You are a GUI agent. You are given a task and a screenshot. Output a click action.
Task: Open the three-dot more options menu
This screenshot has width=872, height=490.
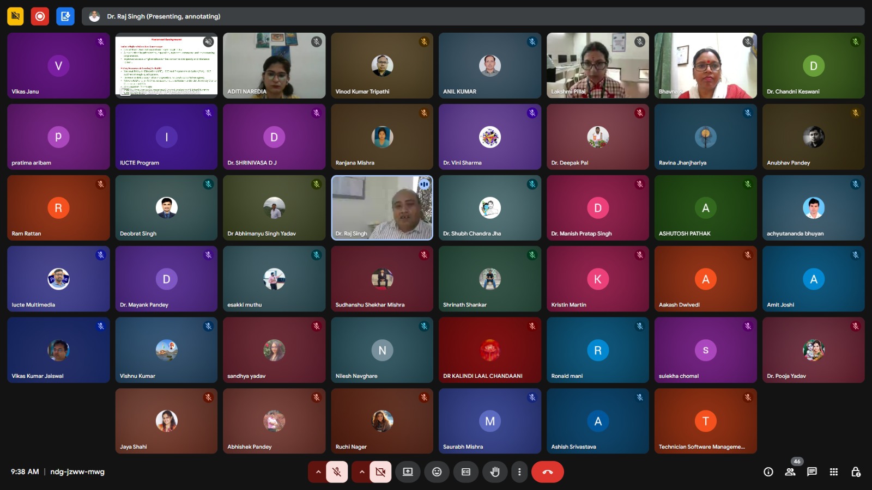point(519,472)
